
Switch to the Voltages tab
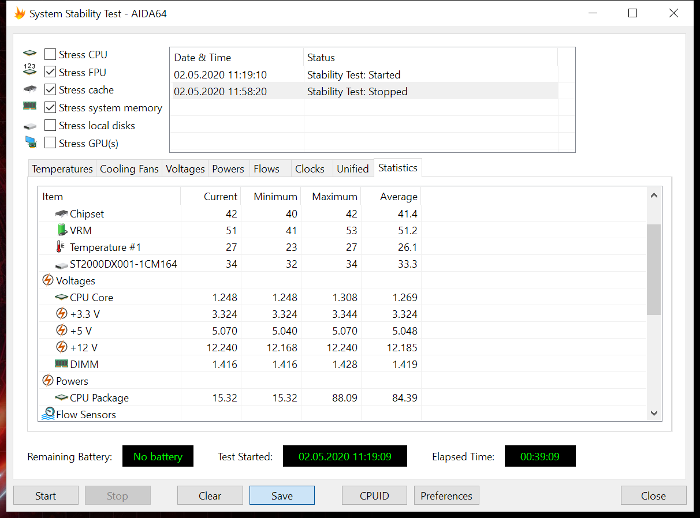185,169
